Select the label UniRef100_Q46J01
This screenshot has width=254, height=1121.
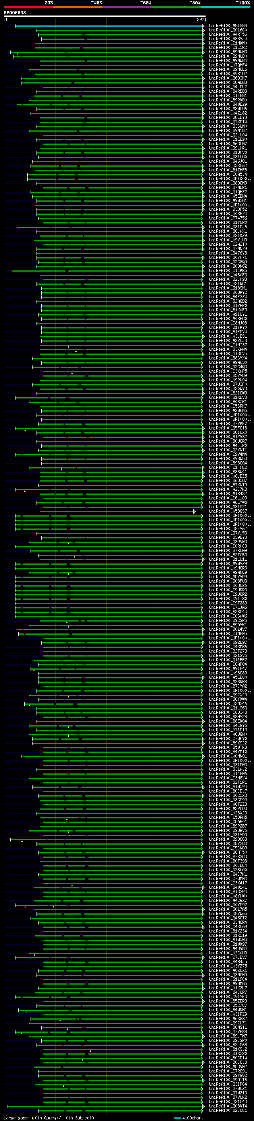pos(228,161)
